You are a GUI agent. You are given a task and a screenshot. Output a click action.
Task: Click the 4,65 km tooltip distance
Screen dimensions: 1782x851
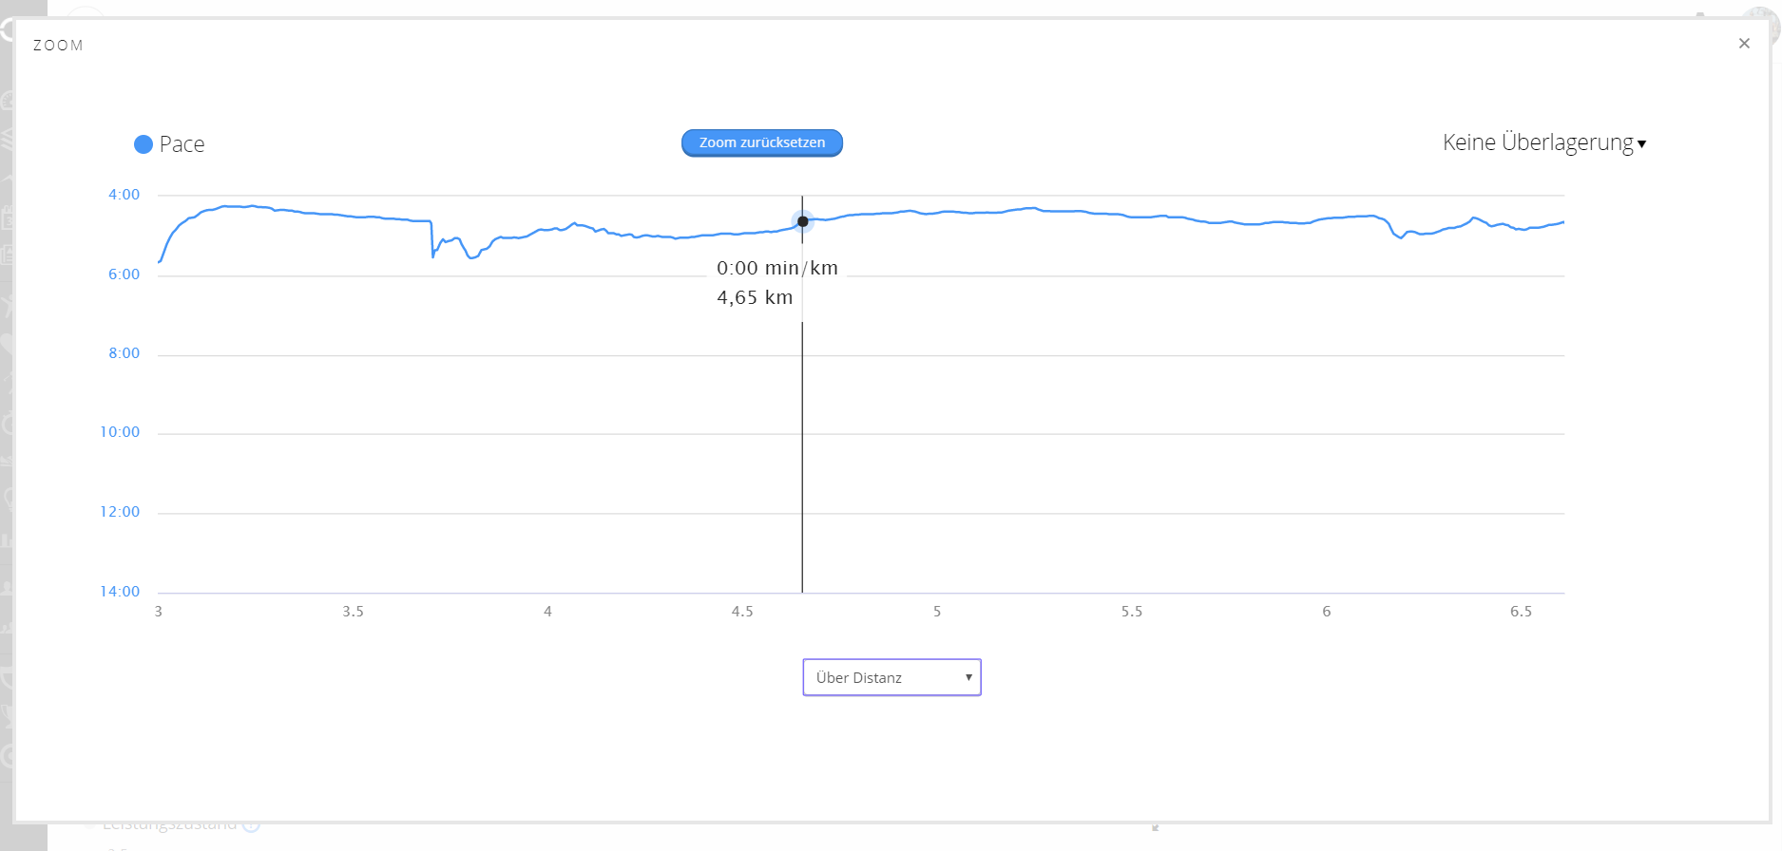click(x=755, y=297)
